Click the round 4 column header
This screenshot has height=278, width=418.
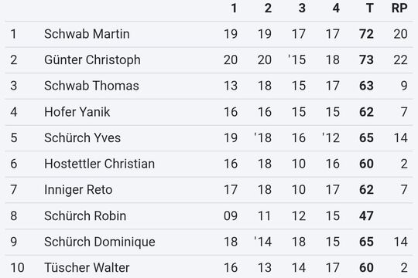point(336,8)
